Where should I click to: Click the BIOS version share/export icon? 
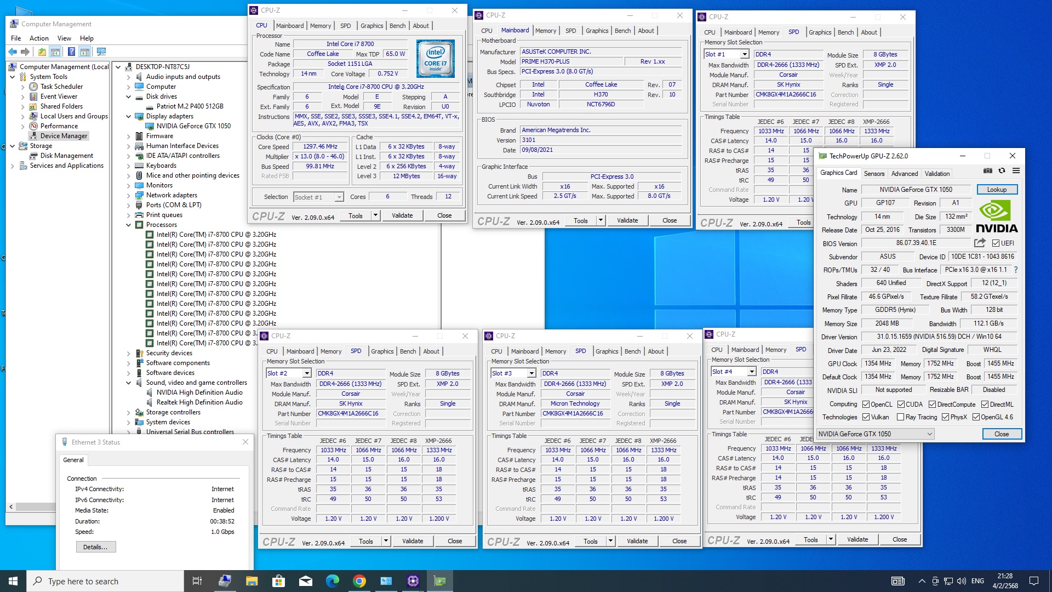pyautogui.click(x=980, y=243)
